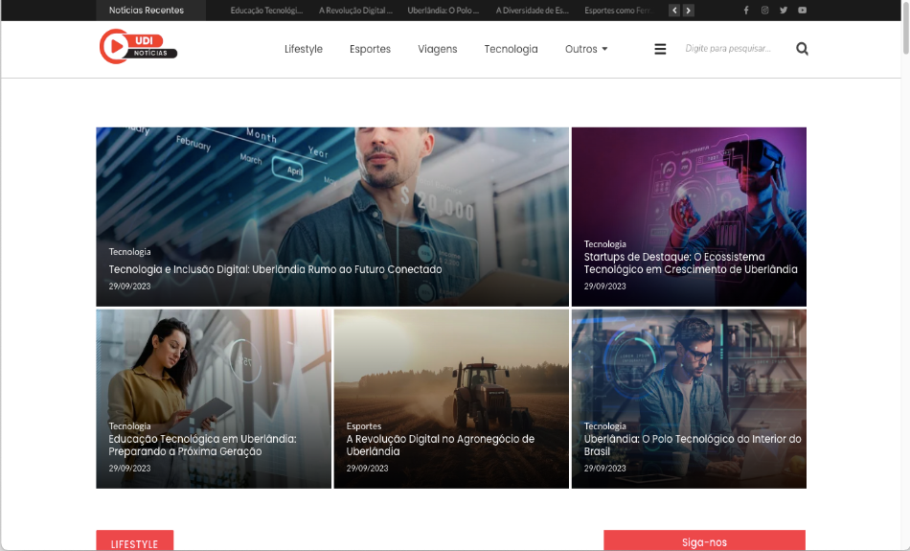Advance to next news ticker item

[689, 11]
